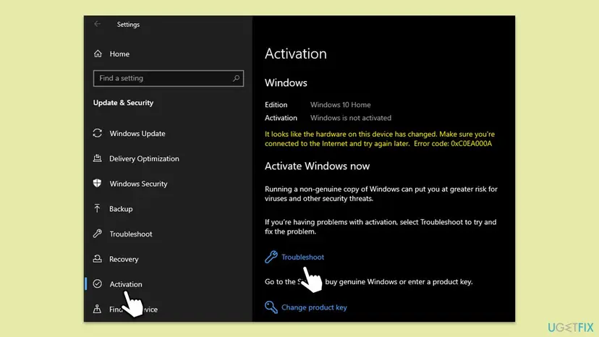Image resolution: width=599 pixels, height=337 pixels.
Task: Click the key icon beside Change product key
Action: tap(271, 307)
